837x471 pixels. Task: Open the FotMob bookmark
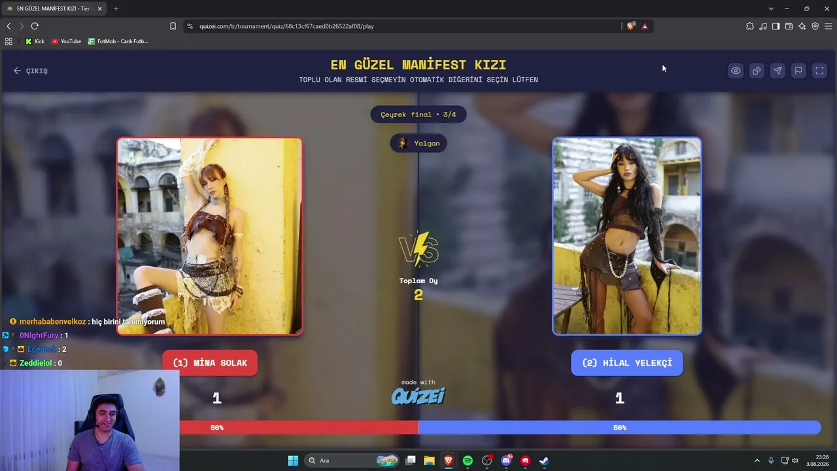click(118, 41)
